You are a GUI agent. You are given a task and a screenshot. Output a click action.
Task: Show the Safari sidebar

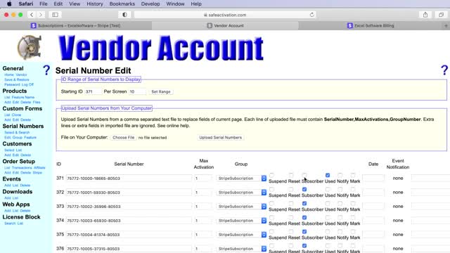(55, 15)
